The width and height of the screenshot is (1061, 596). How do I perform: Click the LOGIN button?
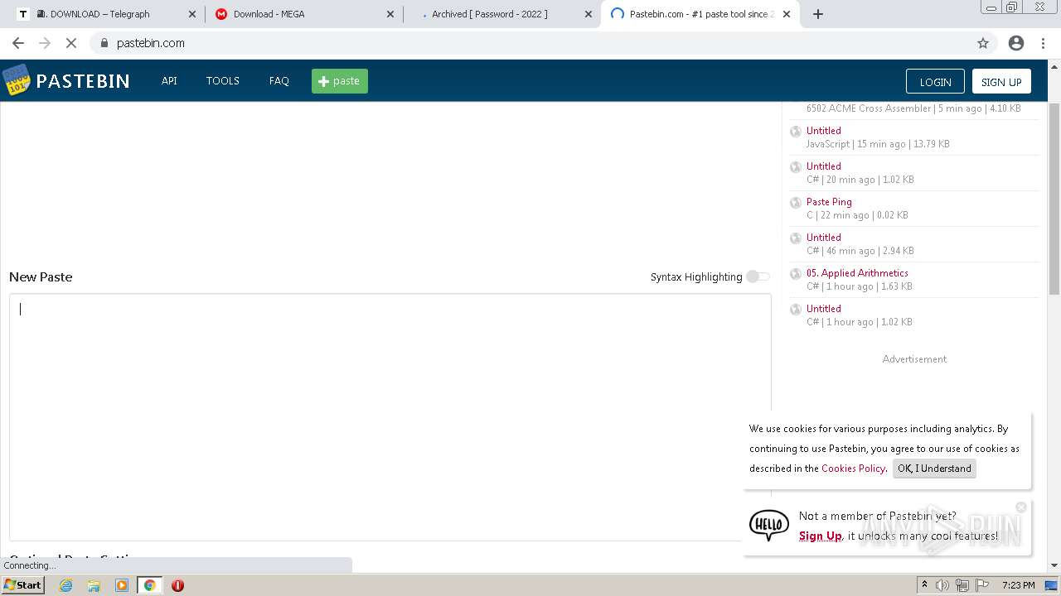point(935,81)
